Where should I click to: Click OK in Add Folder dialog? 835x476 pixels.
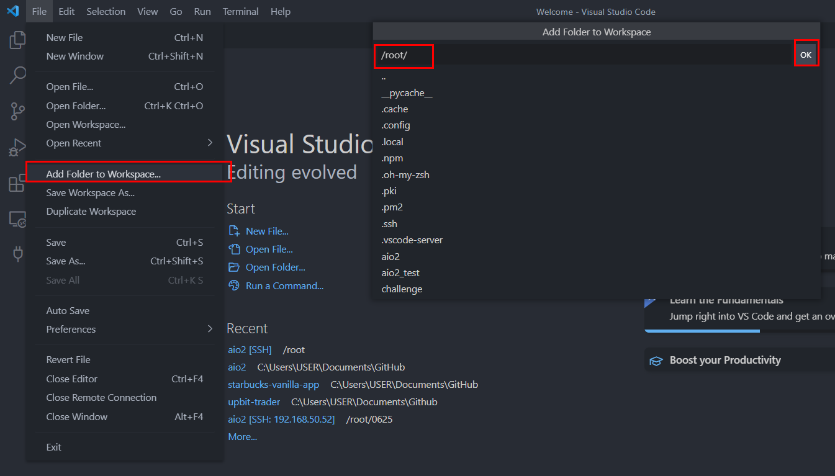click(x=806, y=55)
